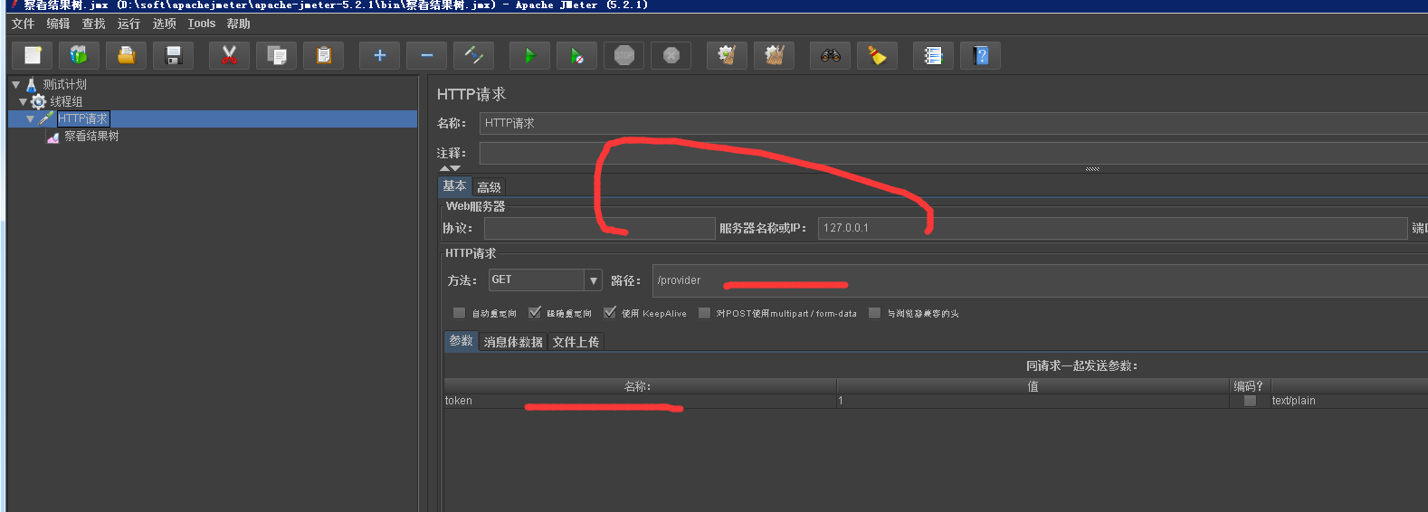Switch to the 基本 tab

tap(454, 186)
